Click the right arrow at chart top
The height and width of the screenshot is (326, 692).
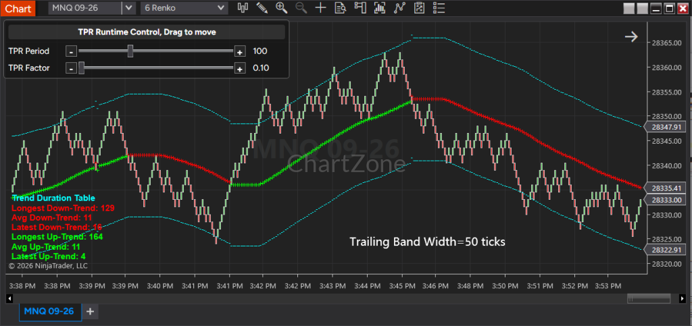pyautogui.click(x=632, y=36)
